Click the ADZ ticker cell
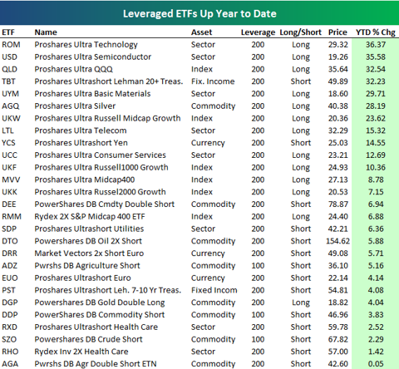 (9, 266)
